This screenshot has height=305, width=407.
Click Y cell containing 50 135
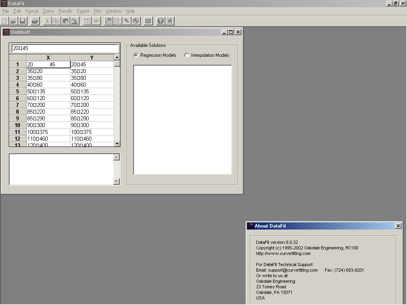coord(92,91)
